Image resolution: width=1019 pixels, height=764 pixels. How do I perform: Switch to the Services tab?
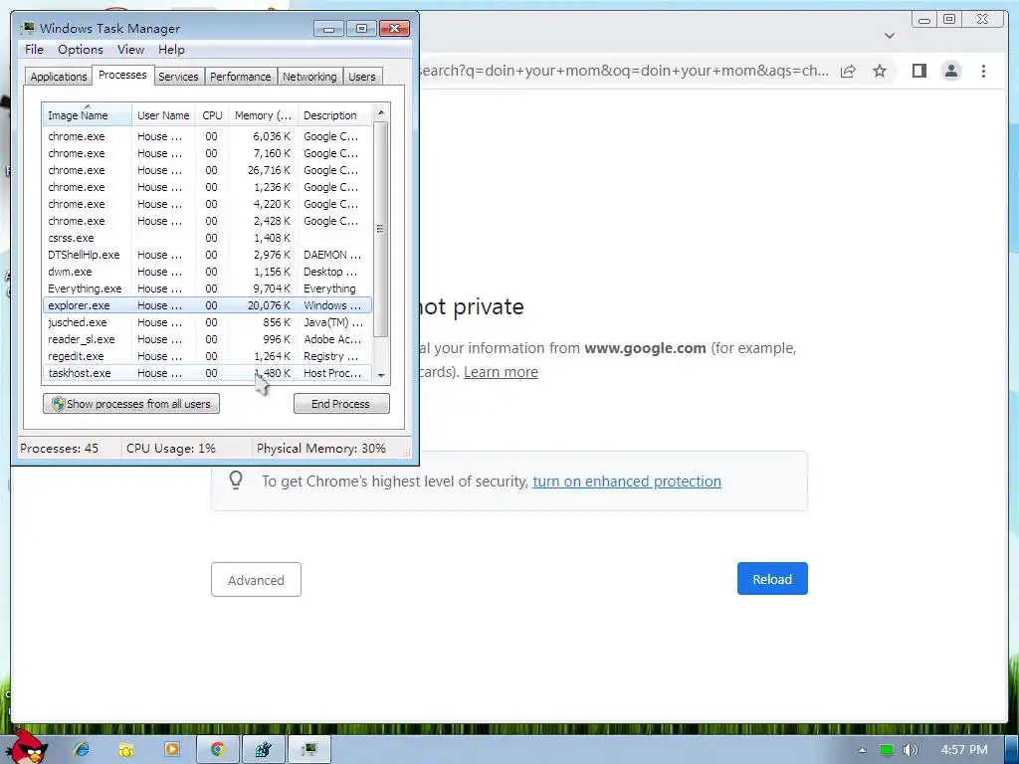pos(178,77)
